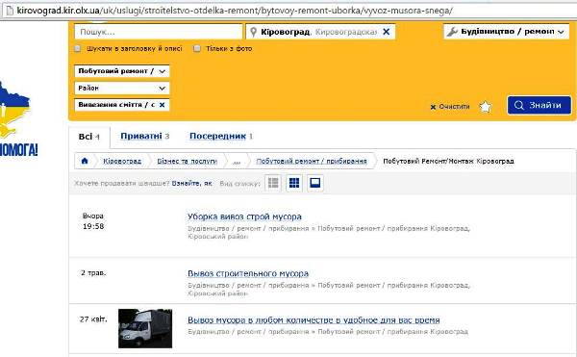Viewport: 577px width, 357px height.
Task: Open Побутовий ремонт / прибирання breadcrumb
Action: point(312,162)
